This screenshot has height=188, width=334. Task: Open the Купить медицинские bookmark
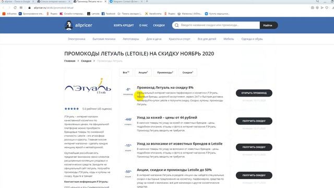click(217, 14)
